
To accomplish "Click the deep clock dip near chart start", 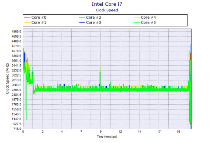I will pos(26,101).
